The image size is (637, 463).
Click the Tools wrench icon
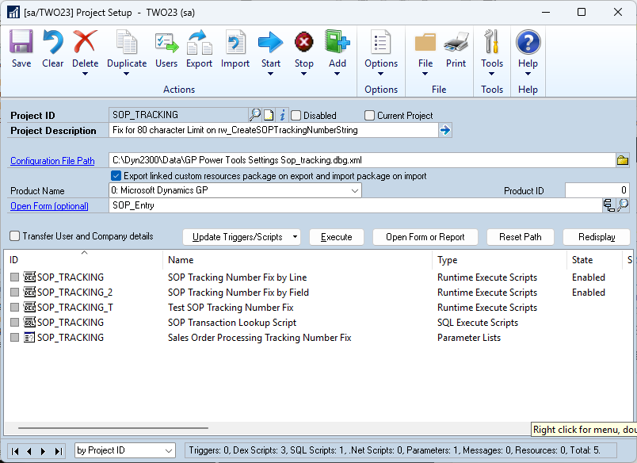point(491,41)
